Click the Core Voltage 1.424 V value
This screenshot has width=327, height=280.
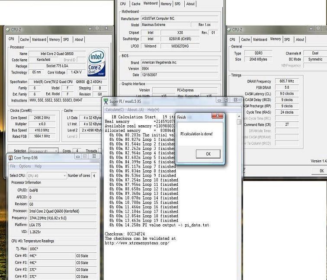76,72
